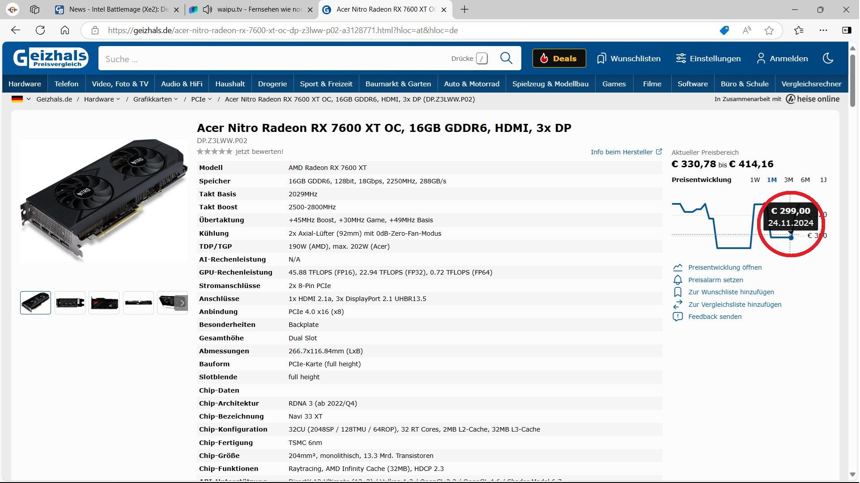Add to favorites star icon
The height and width of the screenshot is (483, 860).
769,30
